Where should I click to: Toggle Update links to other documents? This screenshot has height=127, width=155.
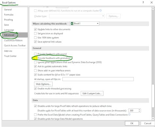(x=35, y=29)
